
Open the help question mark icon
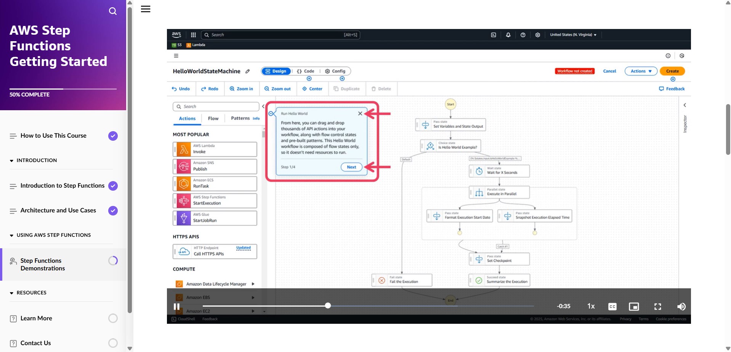pyautogui.click(x=523, y=35)
